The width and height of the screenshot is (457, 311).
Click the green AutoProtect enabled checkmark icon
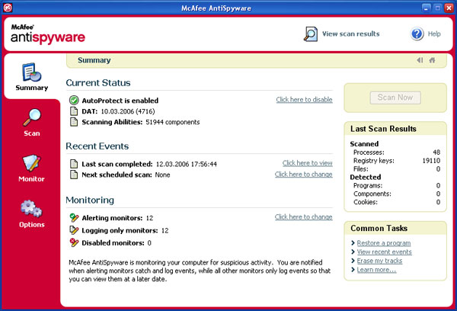[x=74, y=101]
